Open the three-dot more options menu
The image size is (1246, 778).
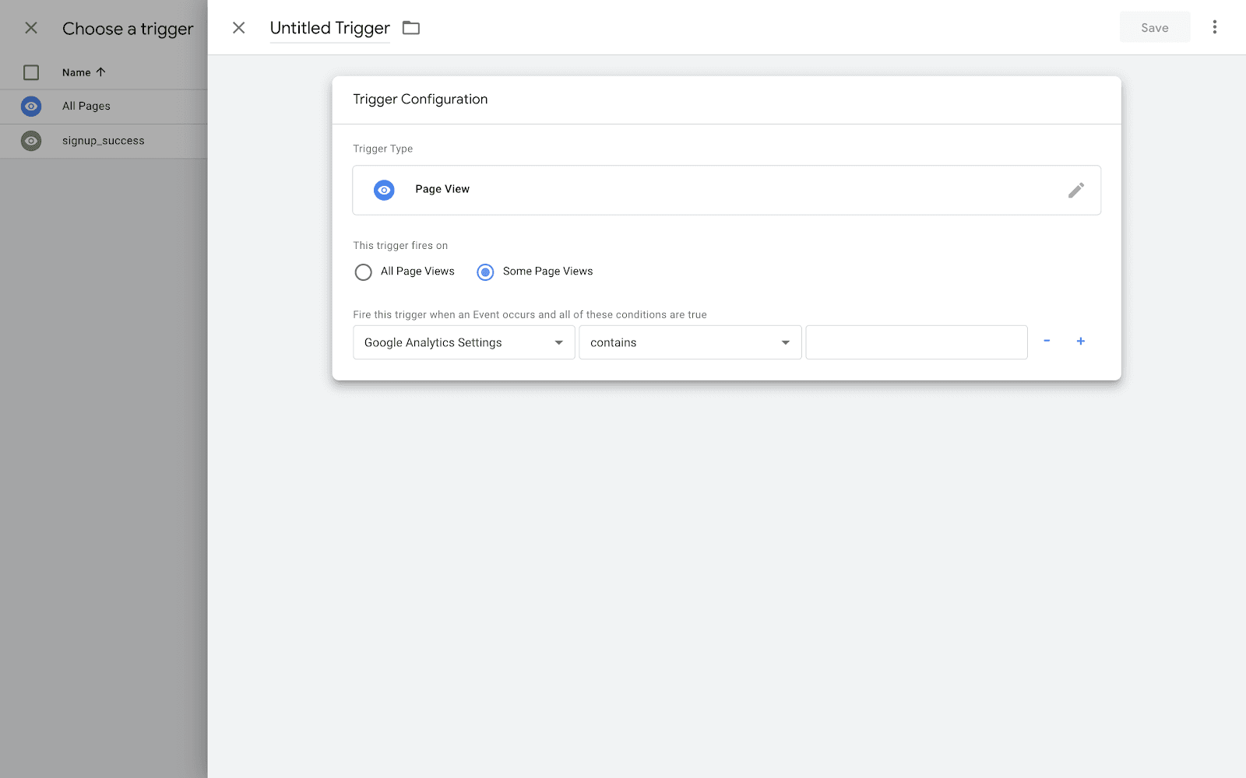(1214, 27)
